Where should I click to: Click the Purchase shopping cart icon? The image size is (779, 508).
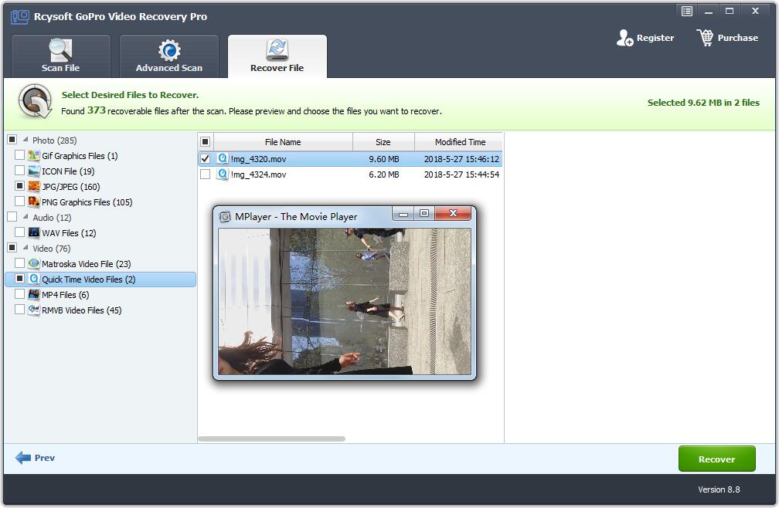click(x=705, y=37)
